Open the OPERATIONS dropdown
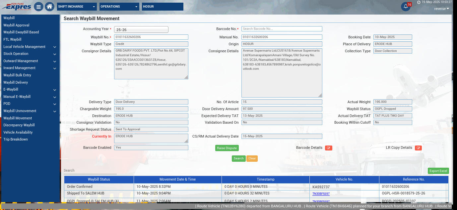Screen dimensions: 457x210 [x=119, y=7]
